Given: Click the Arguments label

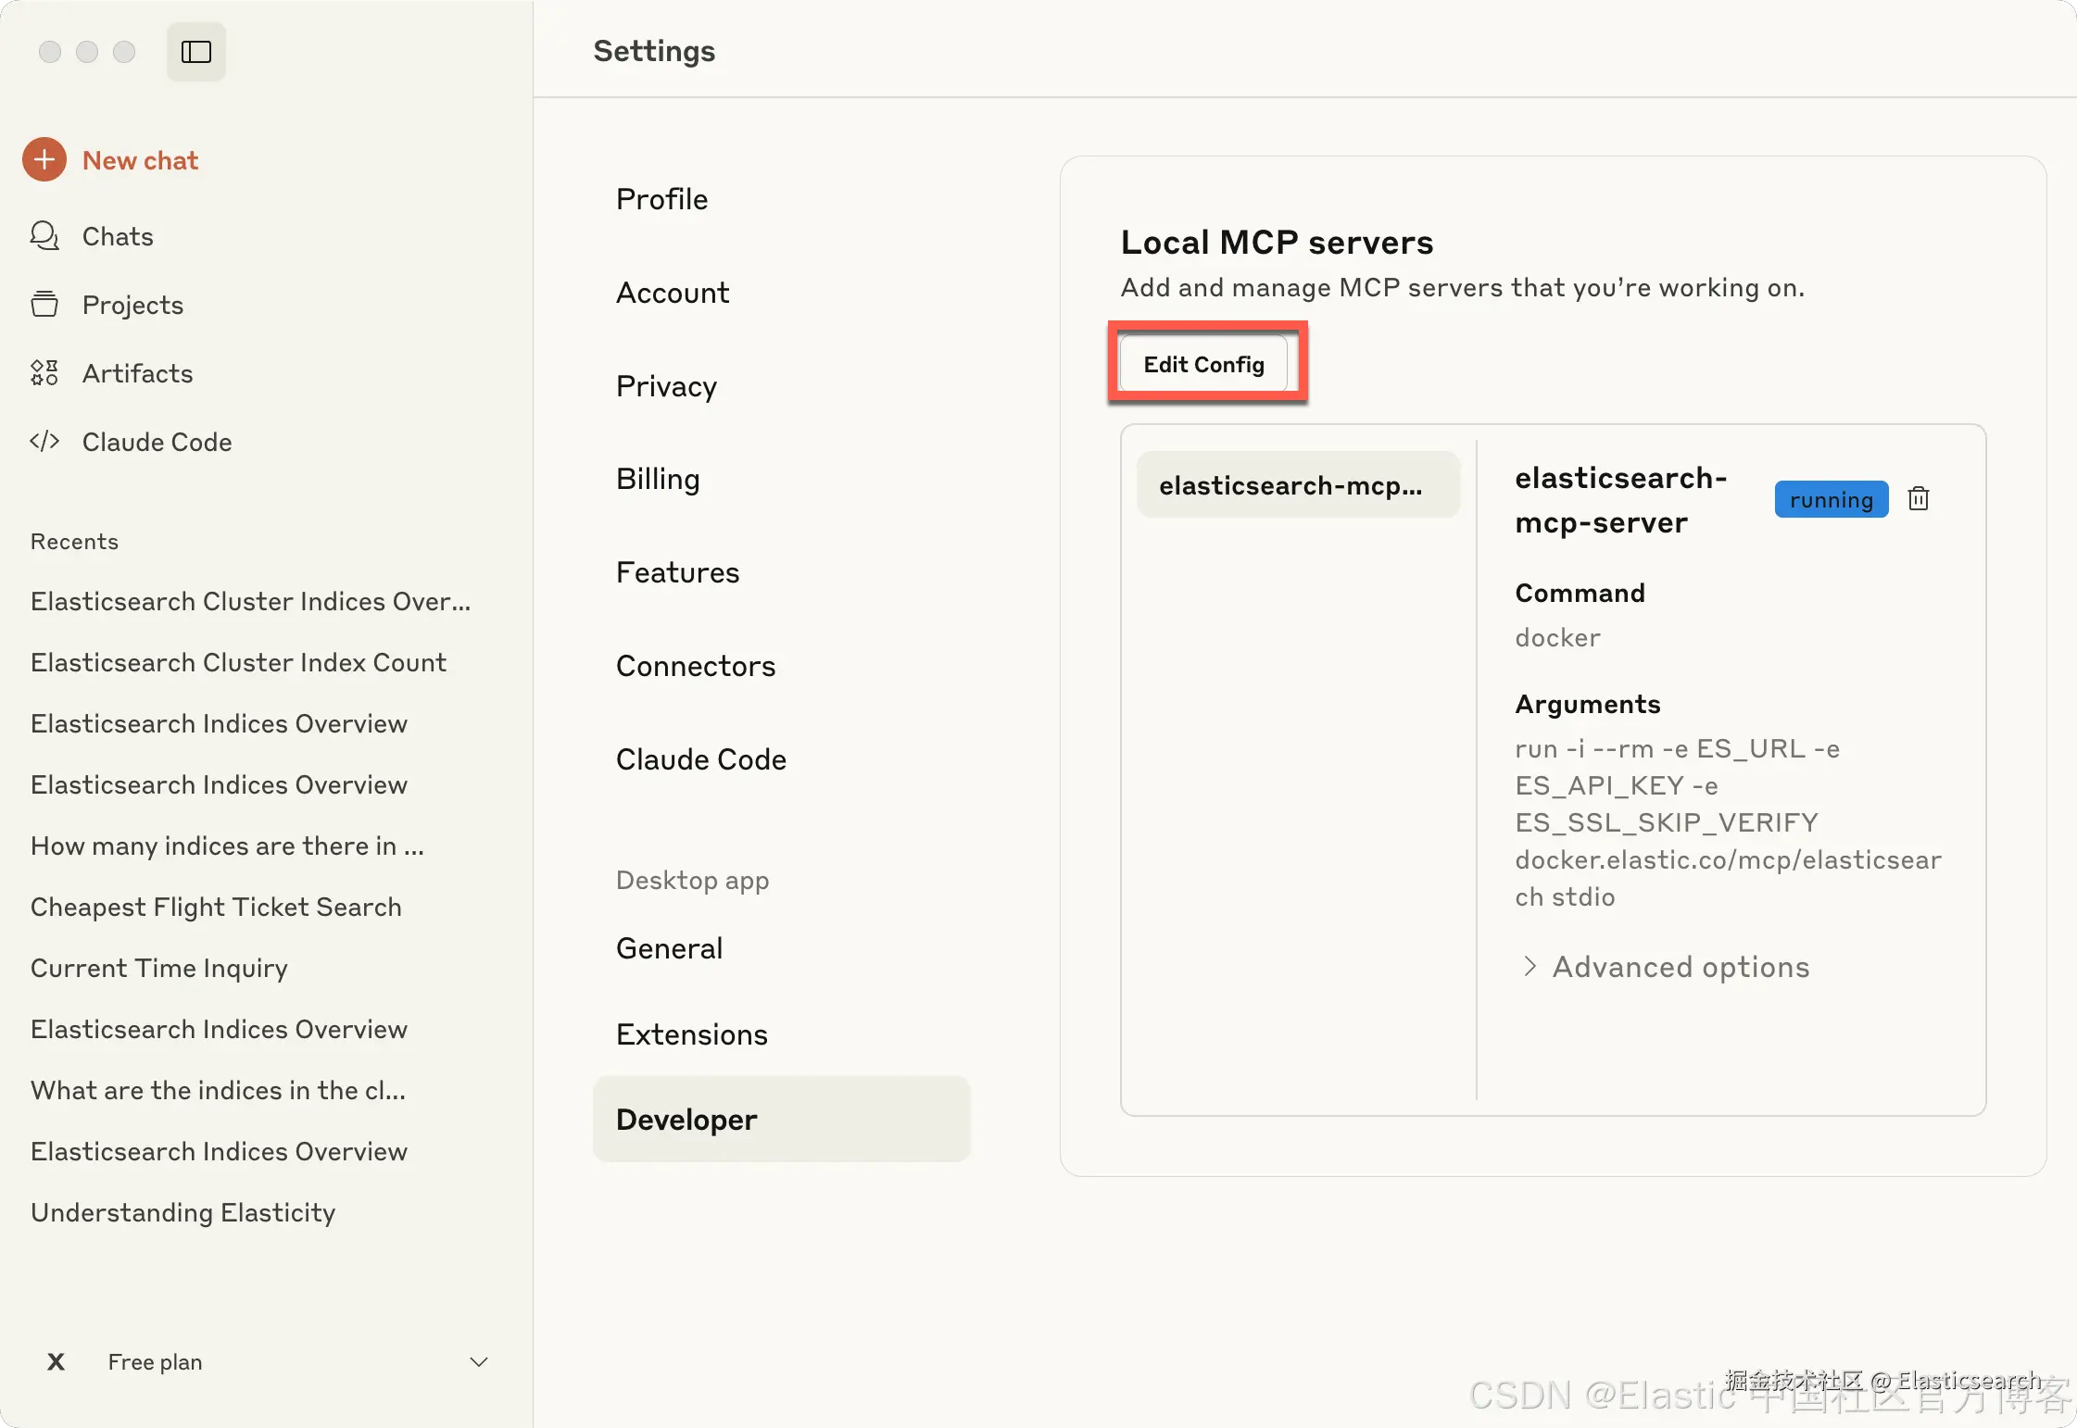Looking at the screenshot, I should [1587, 704].
